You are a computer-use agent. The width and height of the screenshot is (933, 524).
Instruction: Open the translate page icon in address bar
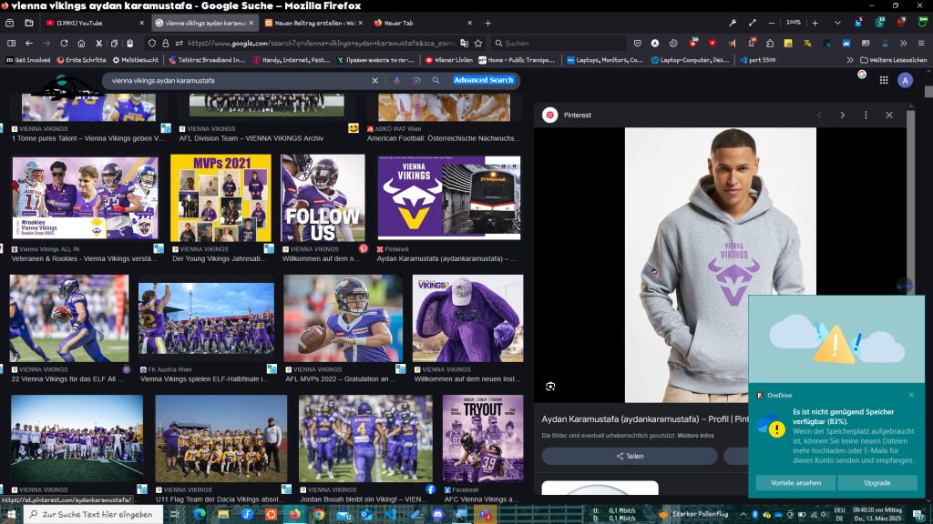tap(464, 44)
